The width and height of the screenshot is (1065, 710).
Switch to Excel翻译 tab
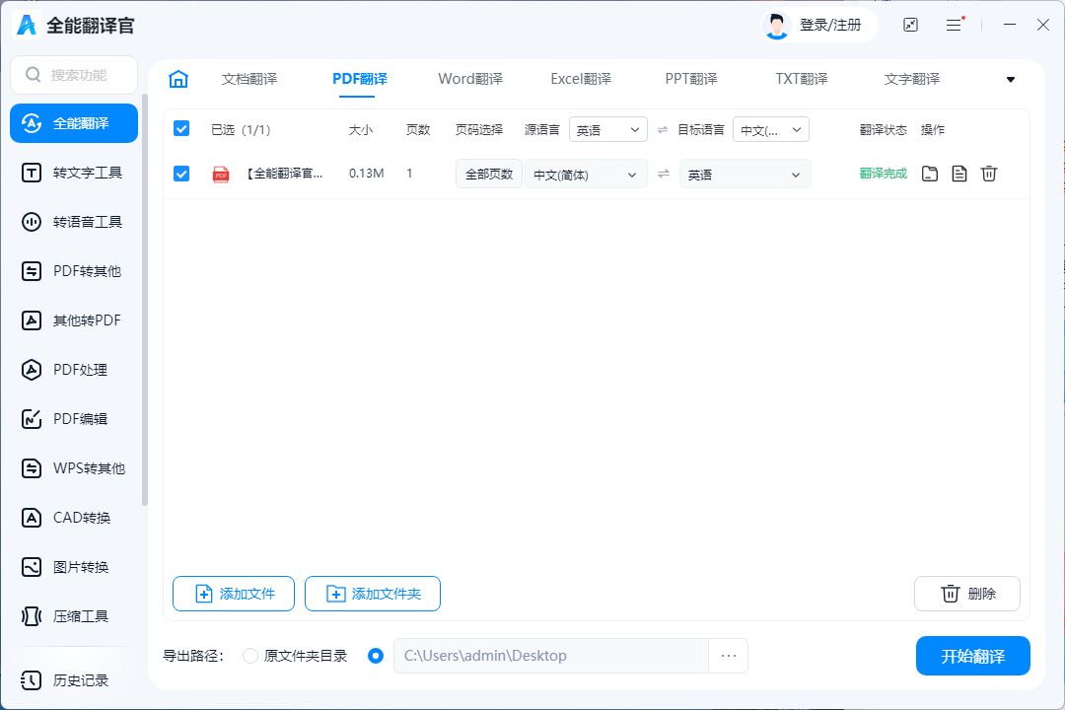[x=581, y=79]
